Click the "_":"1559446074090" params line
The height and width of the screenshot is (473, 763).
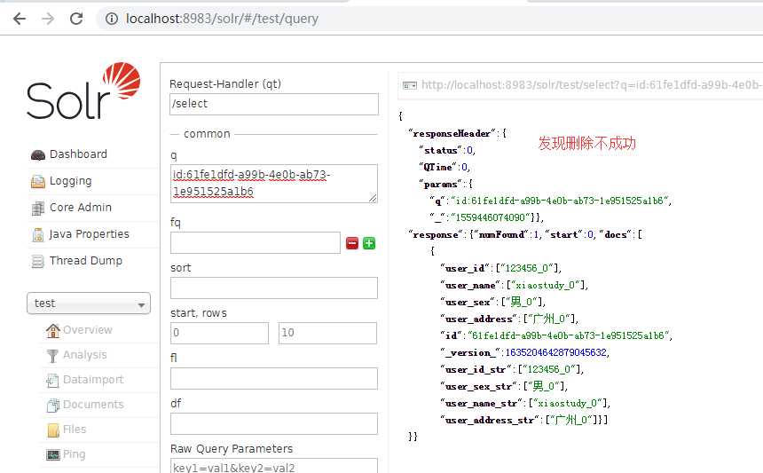click(486, 217)
